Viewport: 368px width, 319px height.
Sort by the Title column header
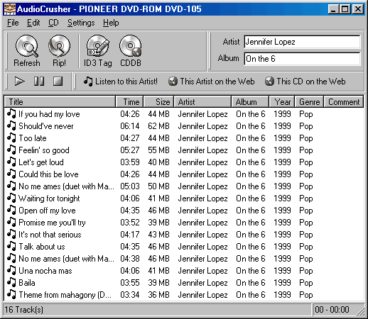click(60, 102)
